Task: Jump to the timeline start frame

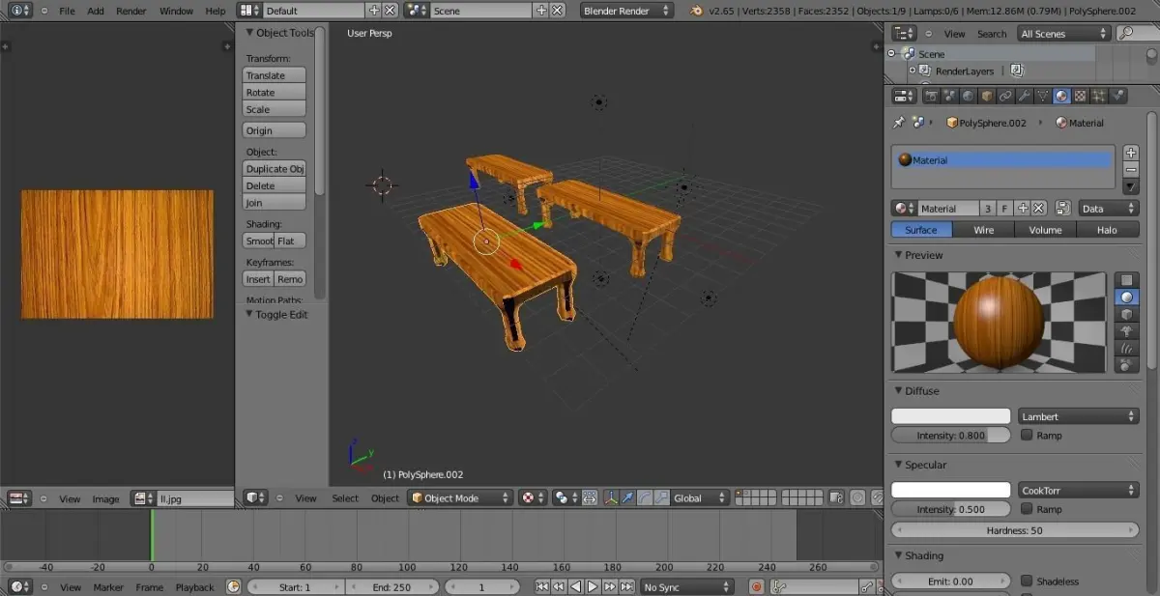Action: (x=542, y=586)
